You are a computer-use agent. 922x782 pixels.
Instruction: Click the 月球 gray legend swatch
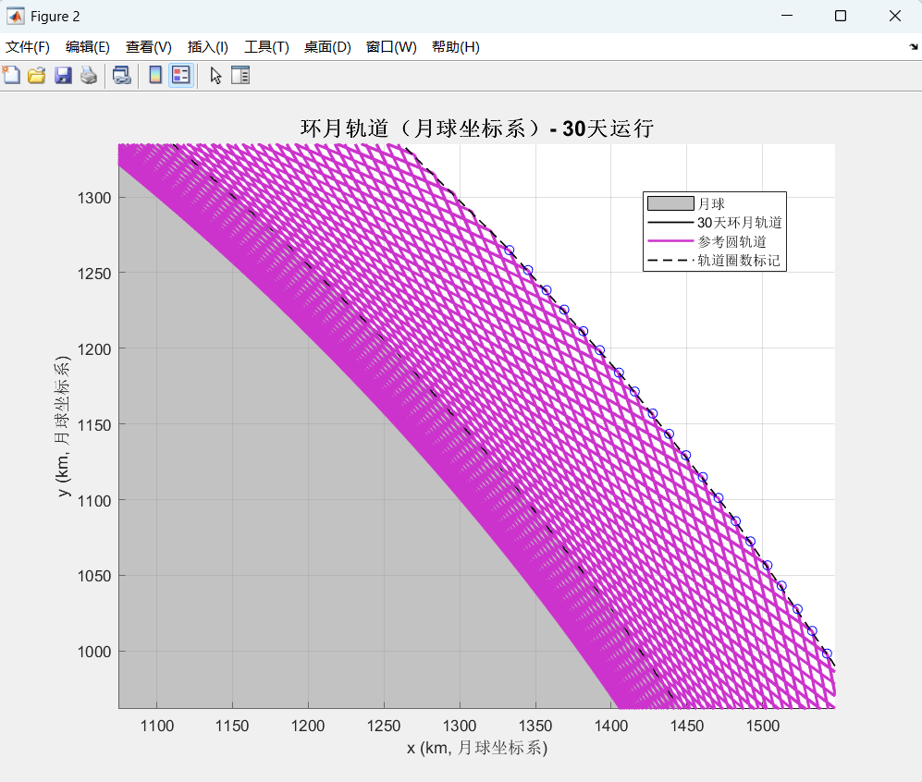pyautogui.click(x=670, y=203)
